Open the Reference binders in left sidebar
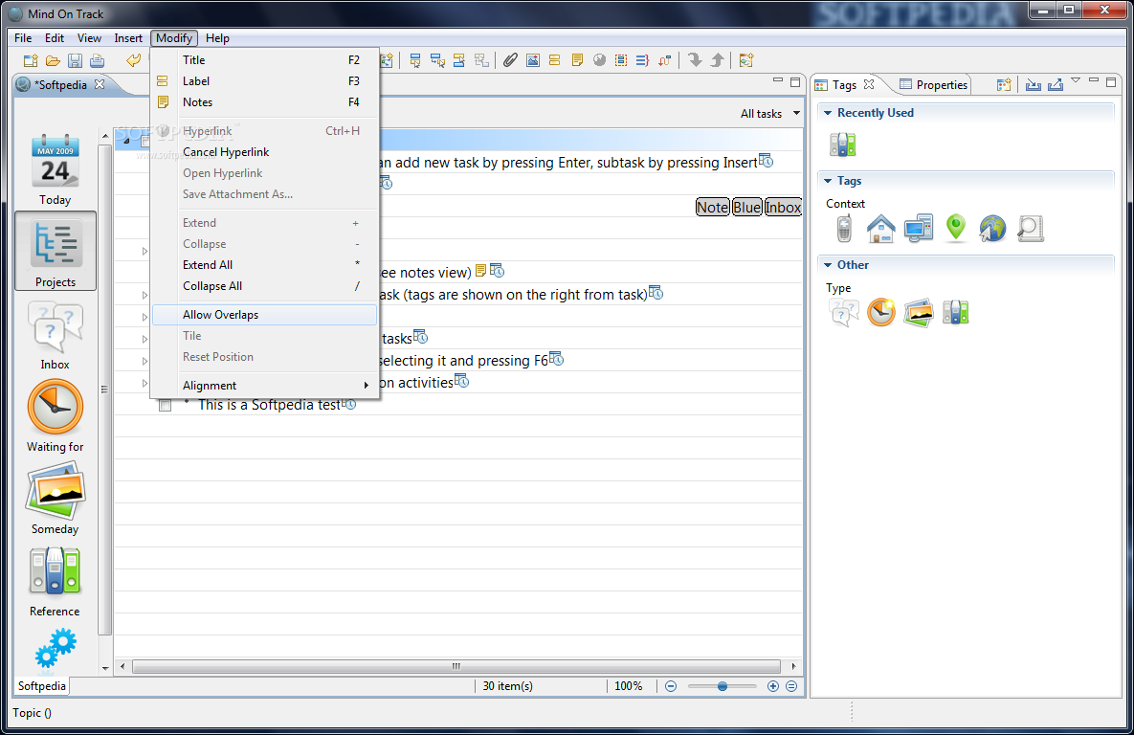Viewport: 1134px width, 735px height. pos(55,582)
